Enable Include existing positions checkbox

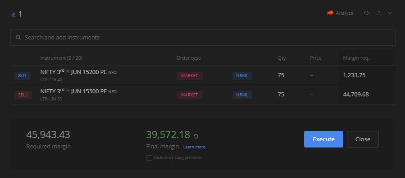click(x=149, y=158)
